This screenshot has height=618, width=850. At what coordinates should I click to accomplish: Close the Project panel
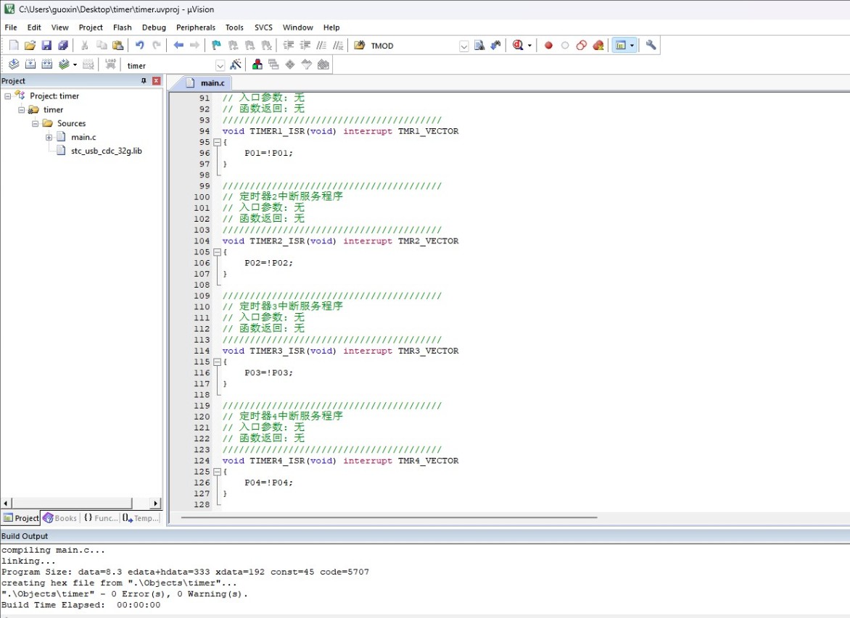[x=156, y=80]
